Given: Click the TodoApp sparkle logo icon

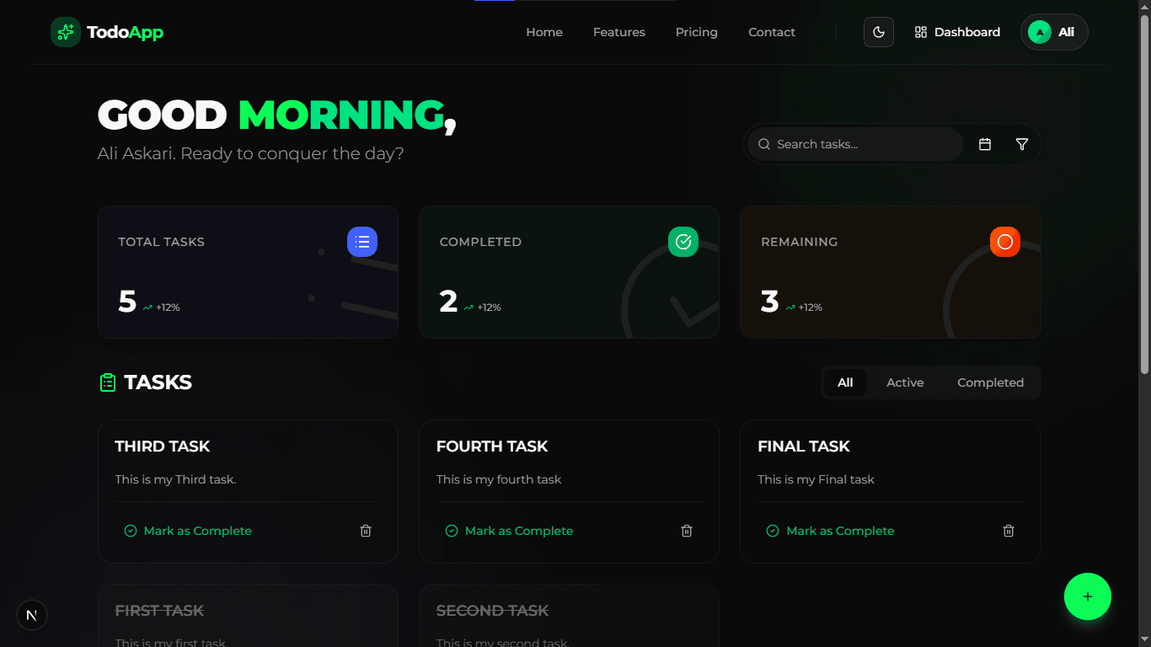Looking at the screenshot, I should pyautogui.click(x=66, y=32).
